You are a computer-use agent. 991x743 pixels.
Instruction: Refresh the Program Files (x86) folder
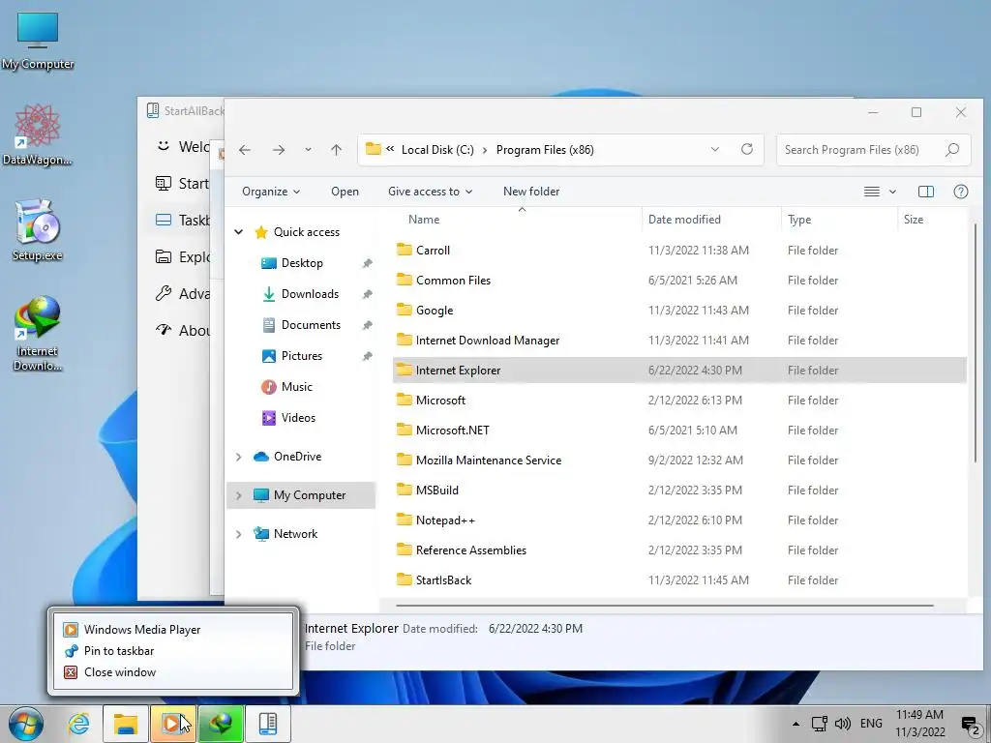[747, 149]
